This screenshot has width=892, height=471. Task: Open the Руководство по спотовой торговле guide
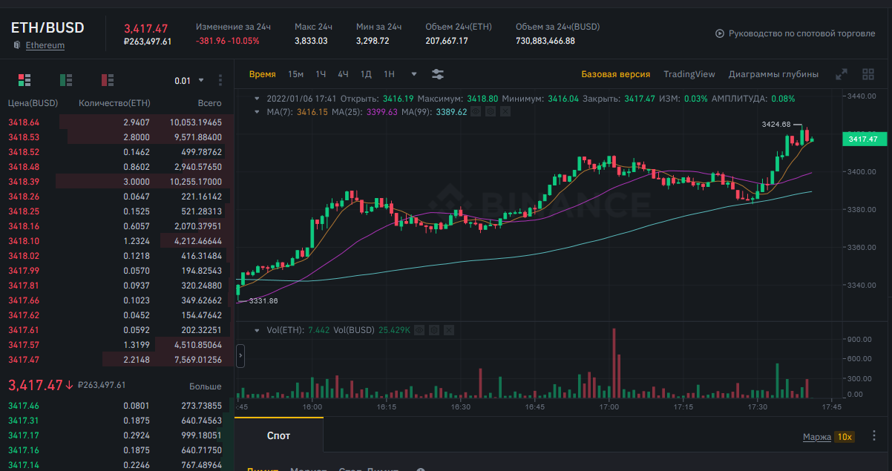pos(796,33)
